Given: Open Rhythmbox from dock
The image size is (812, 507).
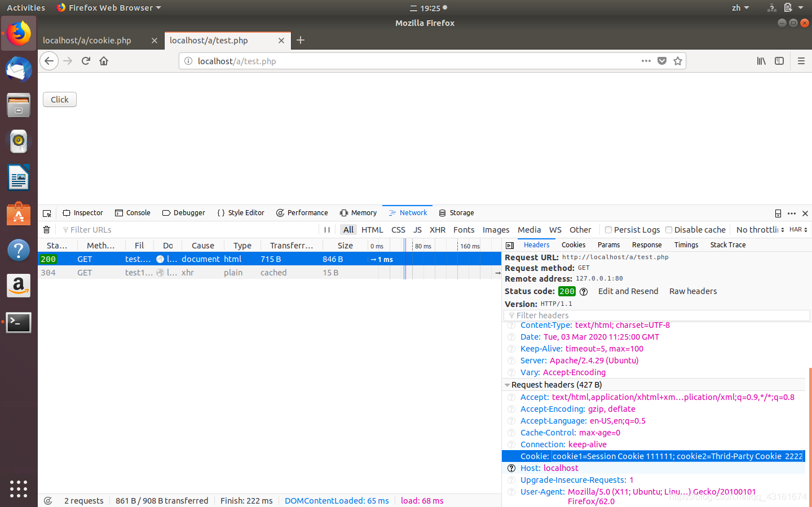Looking at the screenshot, I should 19,141.
